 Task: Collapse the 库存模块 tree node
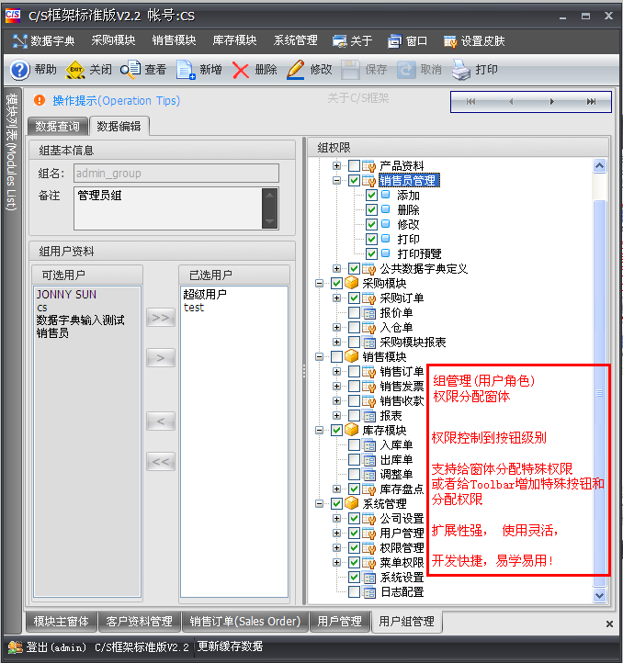pos(320,430)
